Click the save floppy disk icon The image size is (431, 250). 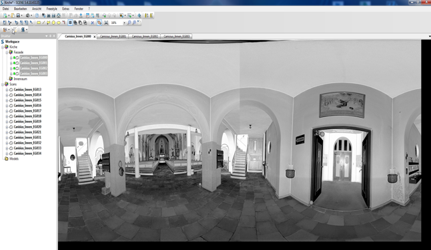point(18,15)
